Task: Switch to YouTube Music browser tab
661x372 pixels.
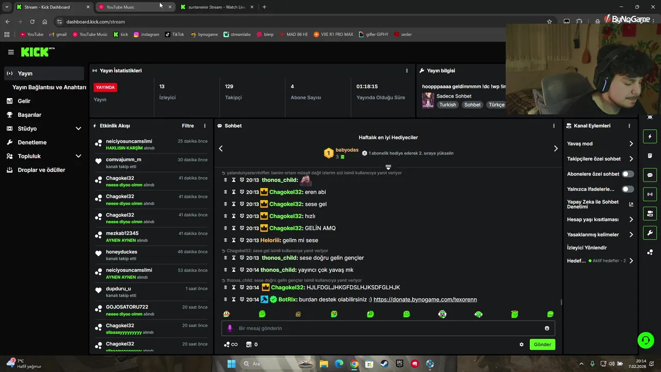Action: tap(135, 7)
